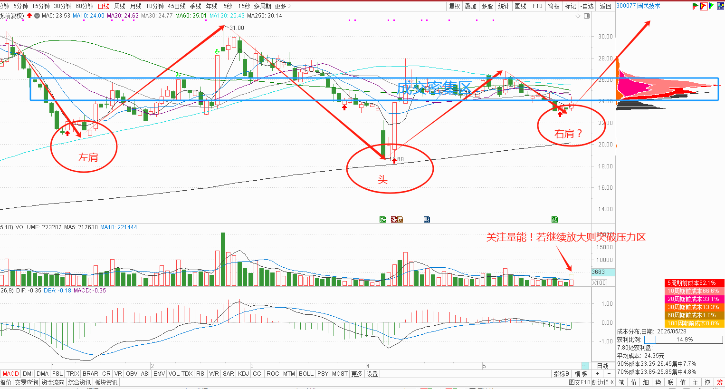The width and height of the screenshot is (725, 389).
Task: Select the 细 sidebar tab
Action: pos(646,382)
